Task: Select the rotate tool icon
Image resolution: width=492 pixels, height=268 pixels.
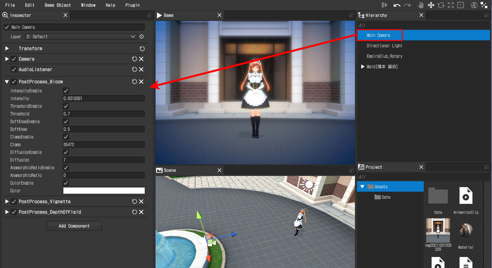Action: pyautogui.click(x=441, y=5)
